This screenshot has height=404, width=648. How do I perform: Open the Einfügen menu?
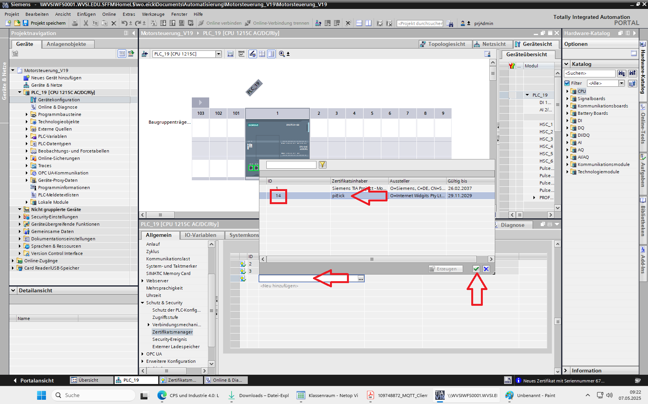coord(86,14)
